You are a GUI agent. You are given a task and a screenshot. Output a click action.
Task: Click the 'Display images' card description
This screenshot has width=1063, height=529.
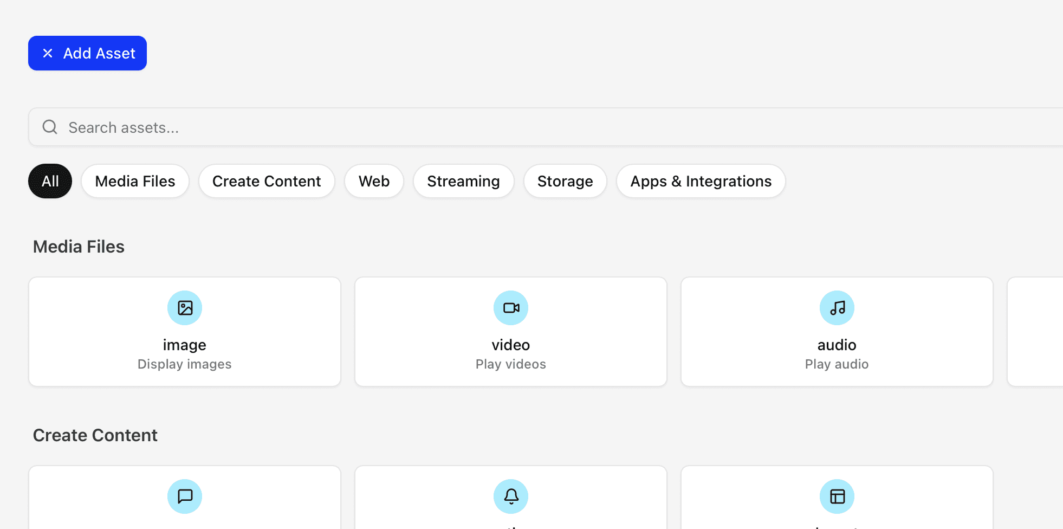coord(185,364)
